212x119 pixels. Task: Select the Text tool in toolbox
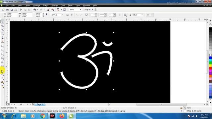tap(2, 62)
